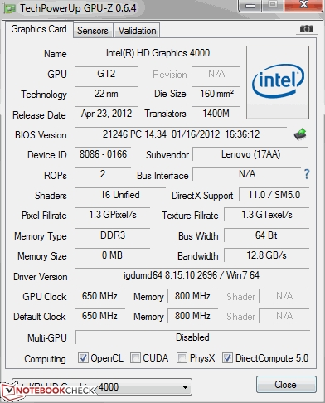Minimize the GPU-Z window
The width and height of the screenshot is (325, 403).
point(250,6)
